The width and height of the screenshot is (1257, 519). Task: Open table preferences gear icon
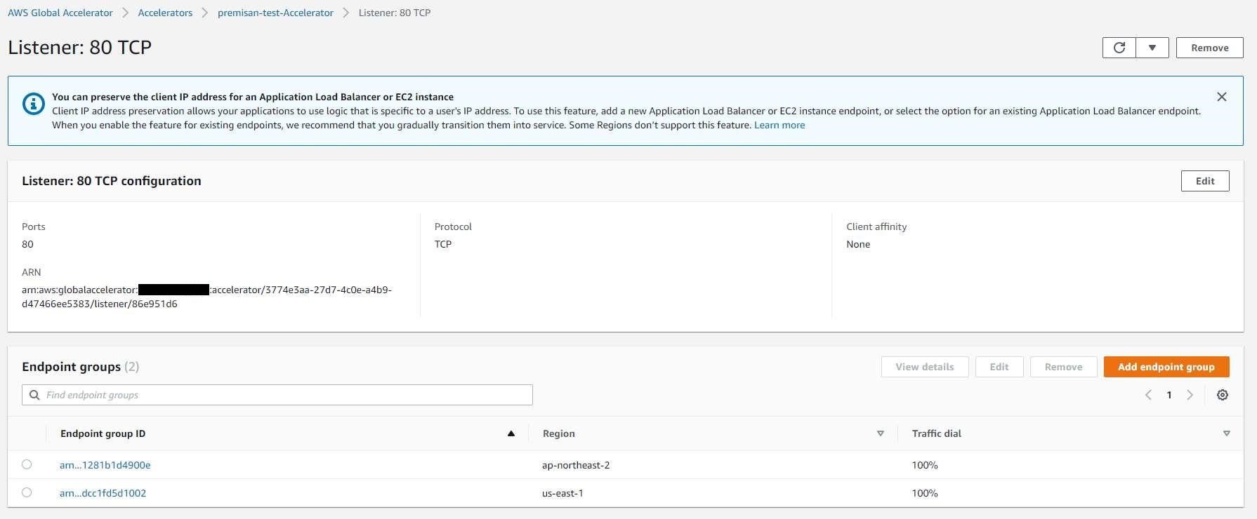coord(1223,395)
